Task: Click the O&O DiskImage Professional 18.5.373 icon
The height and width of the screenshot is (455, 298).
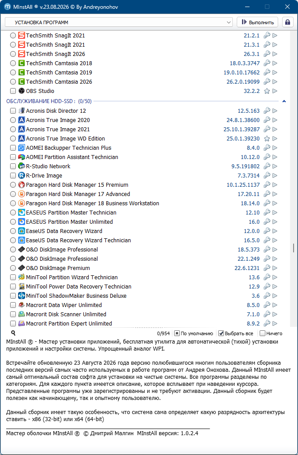Action: tap(22, 250)
